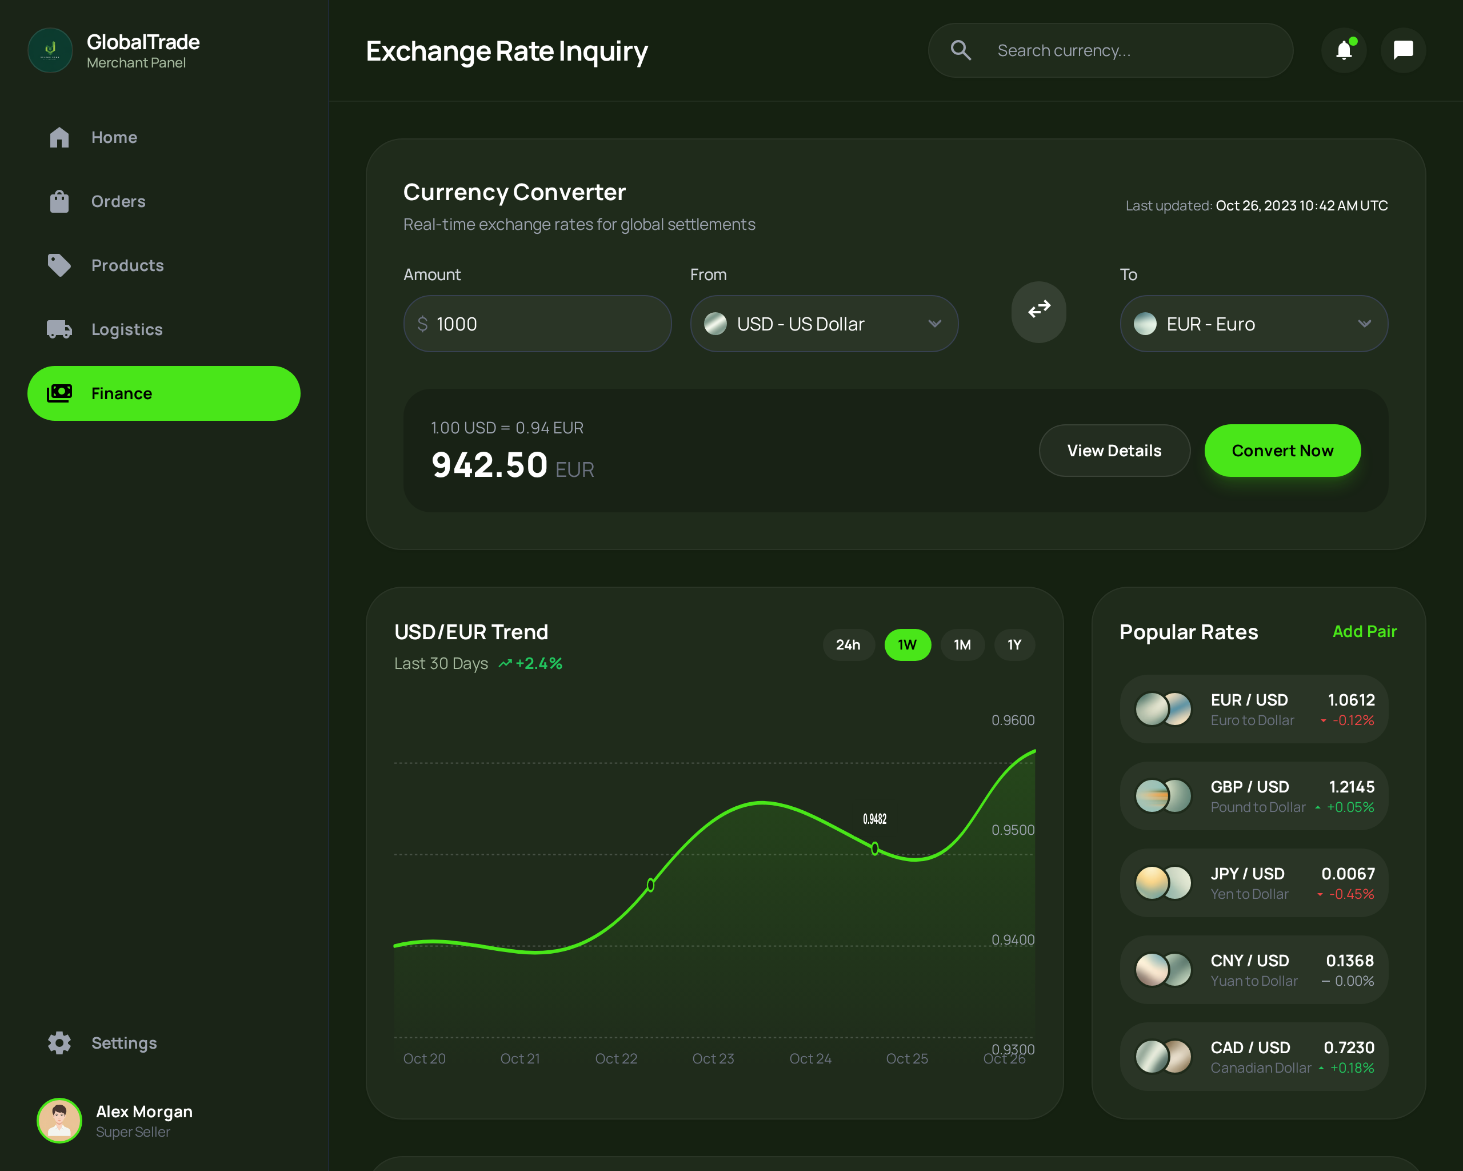
Task: Open notifications bell icon
Action: [x=1344, y=50]
